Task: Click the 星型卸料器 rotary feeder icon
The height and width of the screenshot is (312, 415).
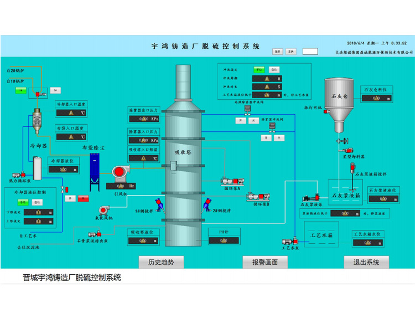Action: click(347, 151)
